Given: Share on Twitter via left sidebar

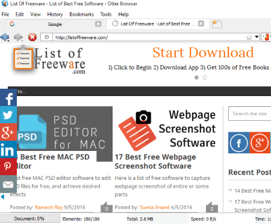Looking at the screenshot, I should pos(8,115).
